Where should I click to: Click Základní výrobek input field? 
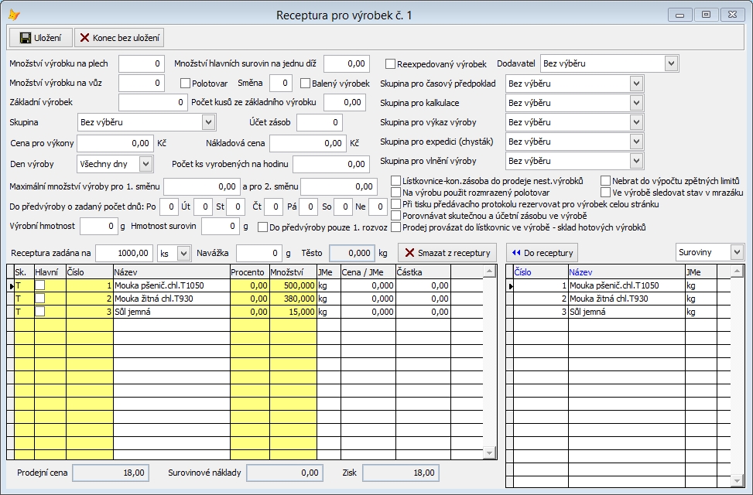(152, 102)
